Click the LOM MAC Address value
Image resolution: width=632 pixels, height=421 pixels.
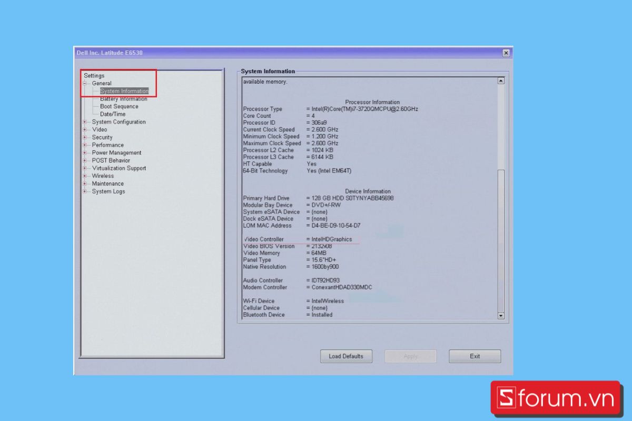tap(336, 226)
